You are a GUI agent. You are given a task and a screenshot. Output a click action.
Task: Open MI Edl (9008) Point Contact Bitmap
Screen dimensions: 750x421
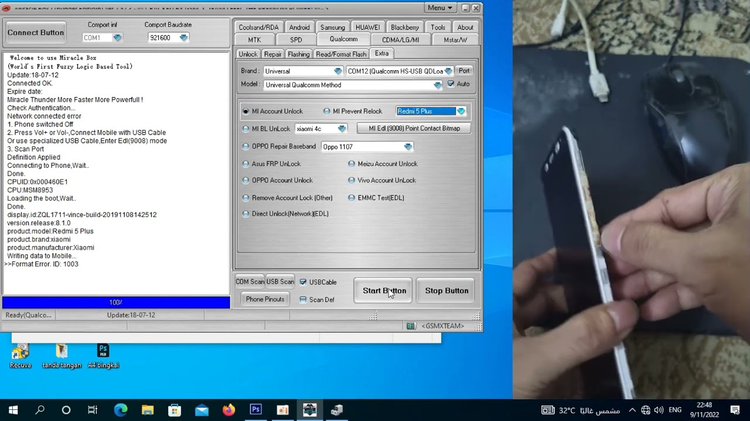tap(414, 128)
